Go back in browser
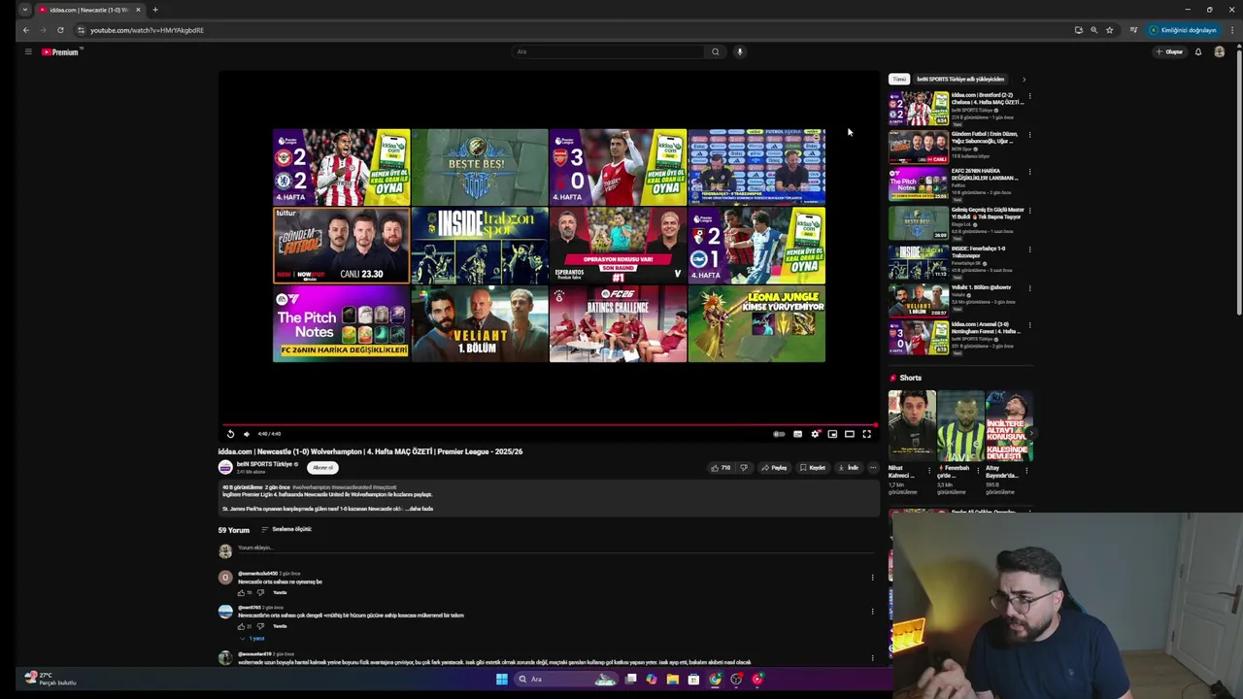 (26, 30)
